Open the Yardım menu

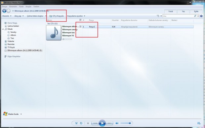point(36,6)
